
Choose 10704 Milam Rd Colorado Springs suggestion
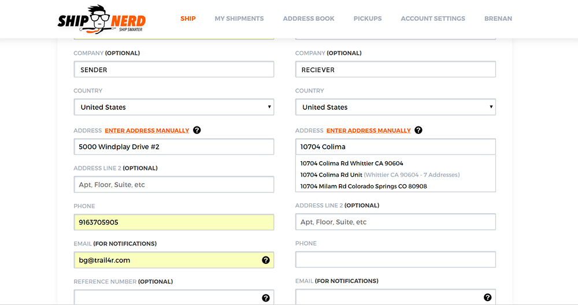[363, 187]
